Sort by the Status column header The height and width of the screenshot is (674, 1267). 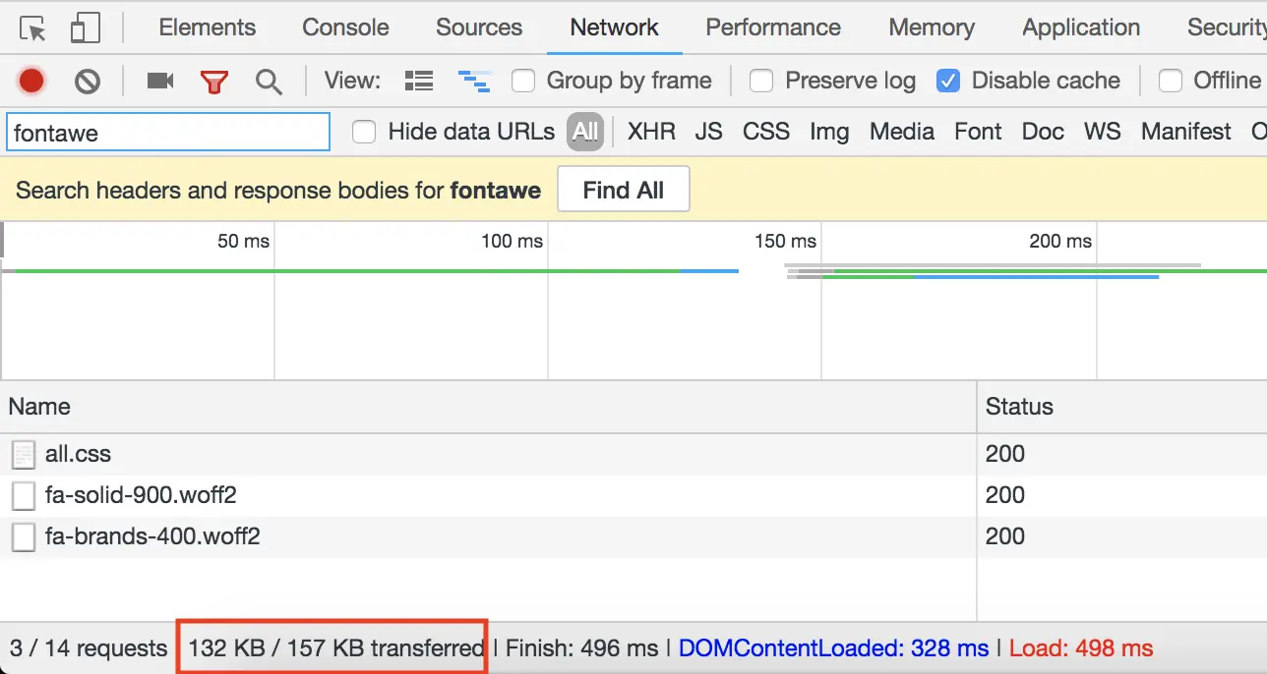1121,407
